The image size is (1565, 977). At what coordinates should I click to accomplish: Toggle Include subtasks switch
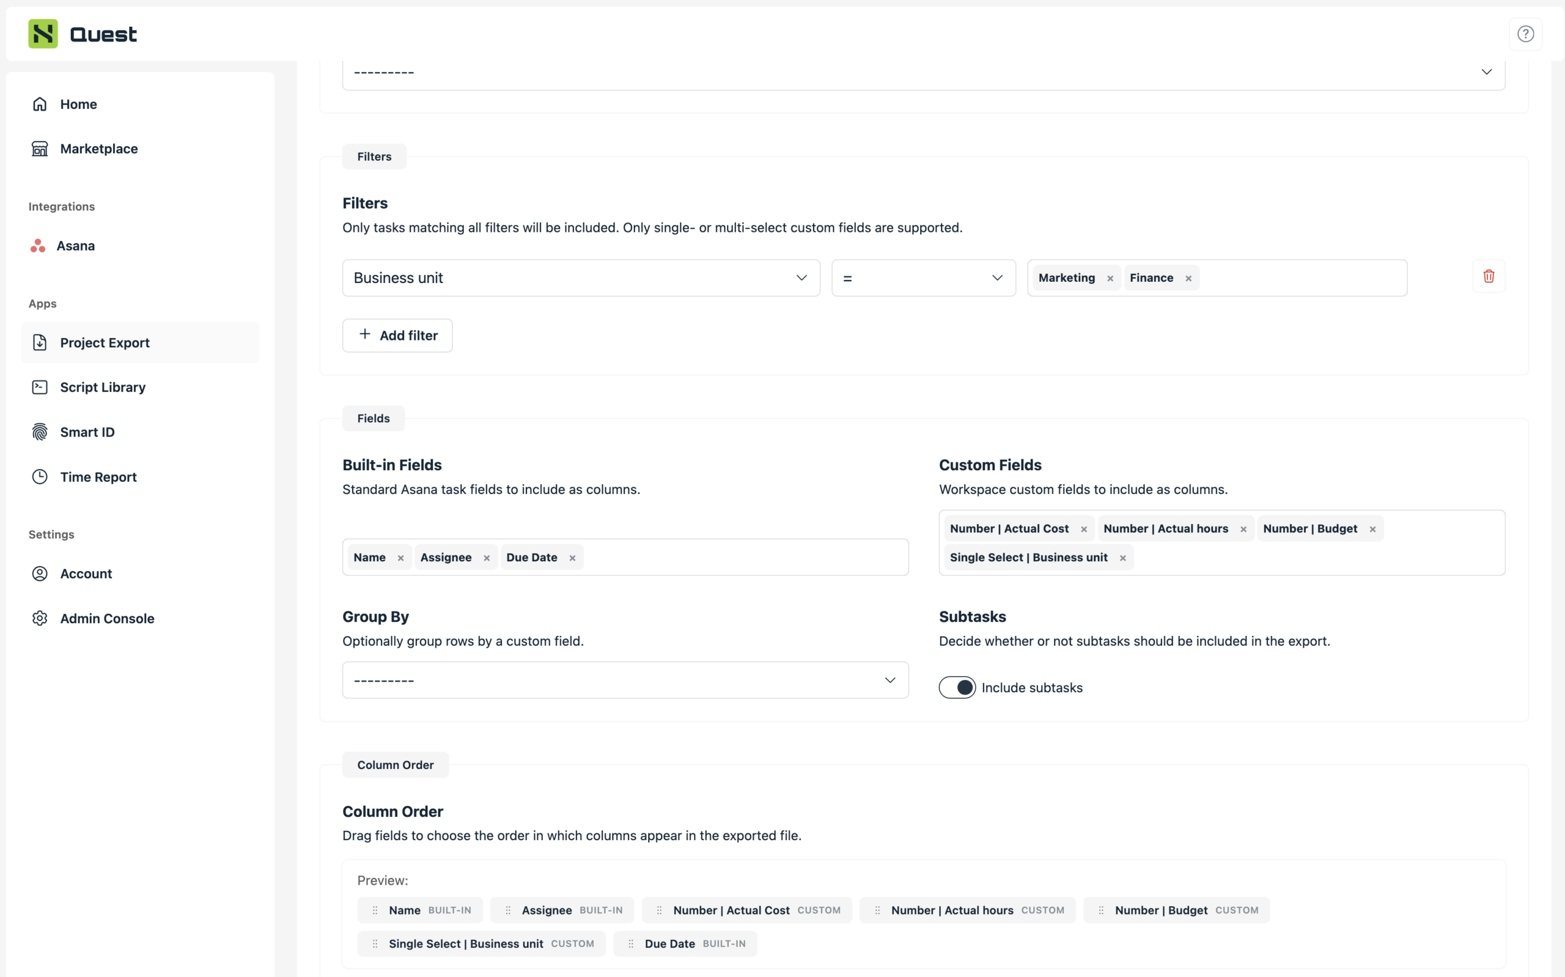[957, 688]
